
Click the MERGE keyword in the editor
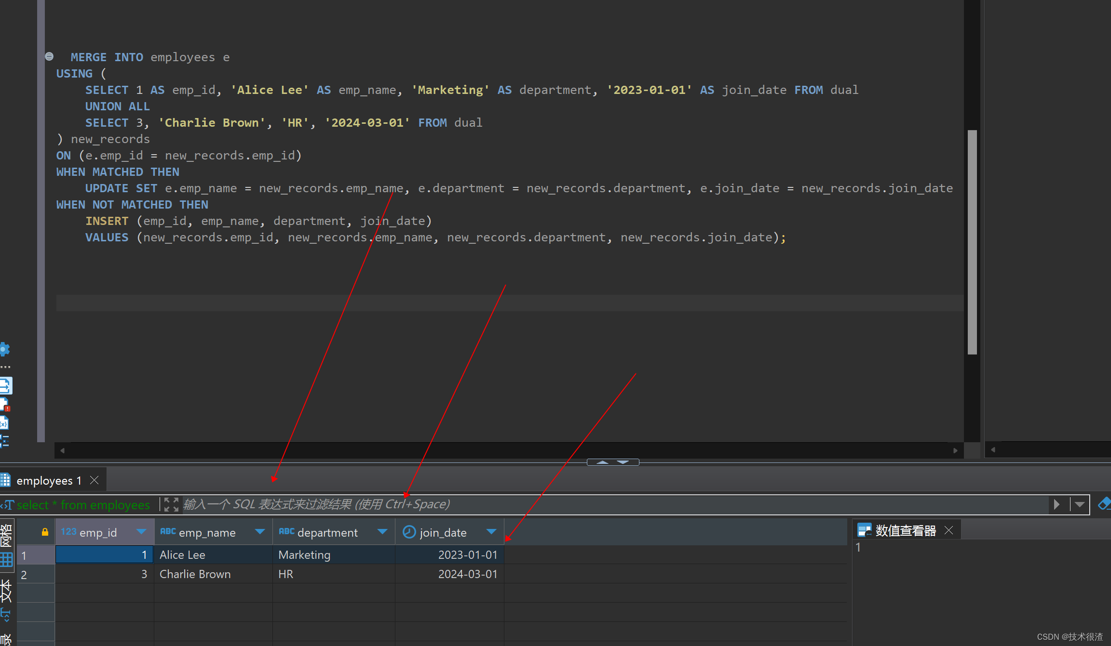click(89, 57)
